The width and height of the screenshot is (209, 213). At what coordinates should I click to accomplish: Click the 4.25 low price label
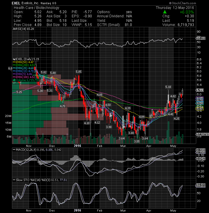177,119
